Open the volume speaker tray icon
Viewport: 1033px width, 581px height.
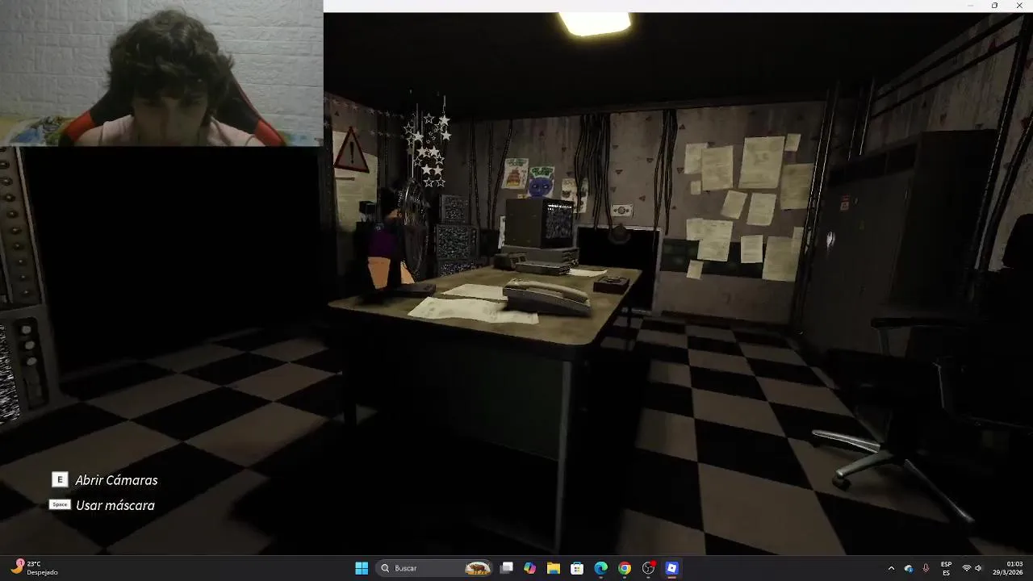(x=979, y=568)
